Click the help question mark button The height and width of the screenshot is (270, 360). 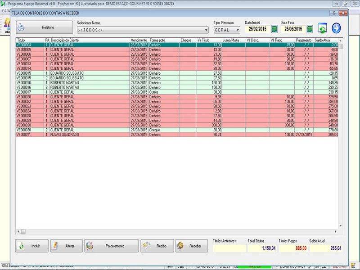point(335,13)
